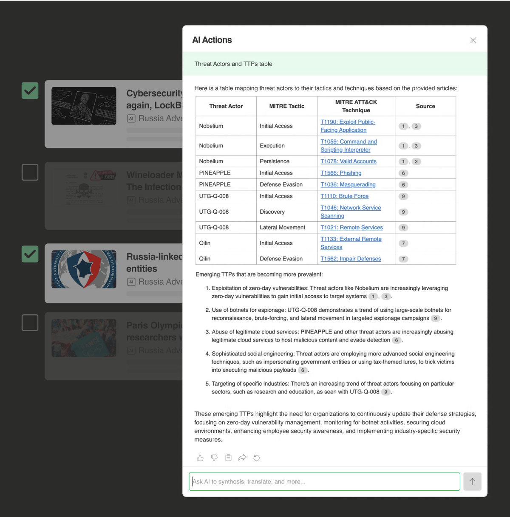
Task: Click the Ask AI input field
Action: click(x=324, y=481)
